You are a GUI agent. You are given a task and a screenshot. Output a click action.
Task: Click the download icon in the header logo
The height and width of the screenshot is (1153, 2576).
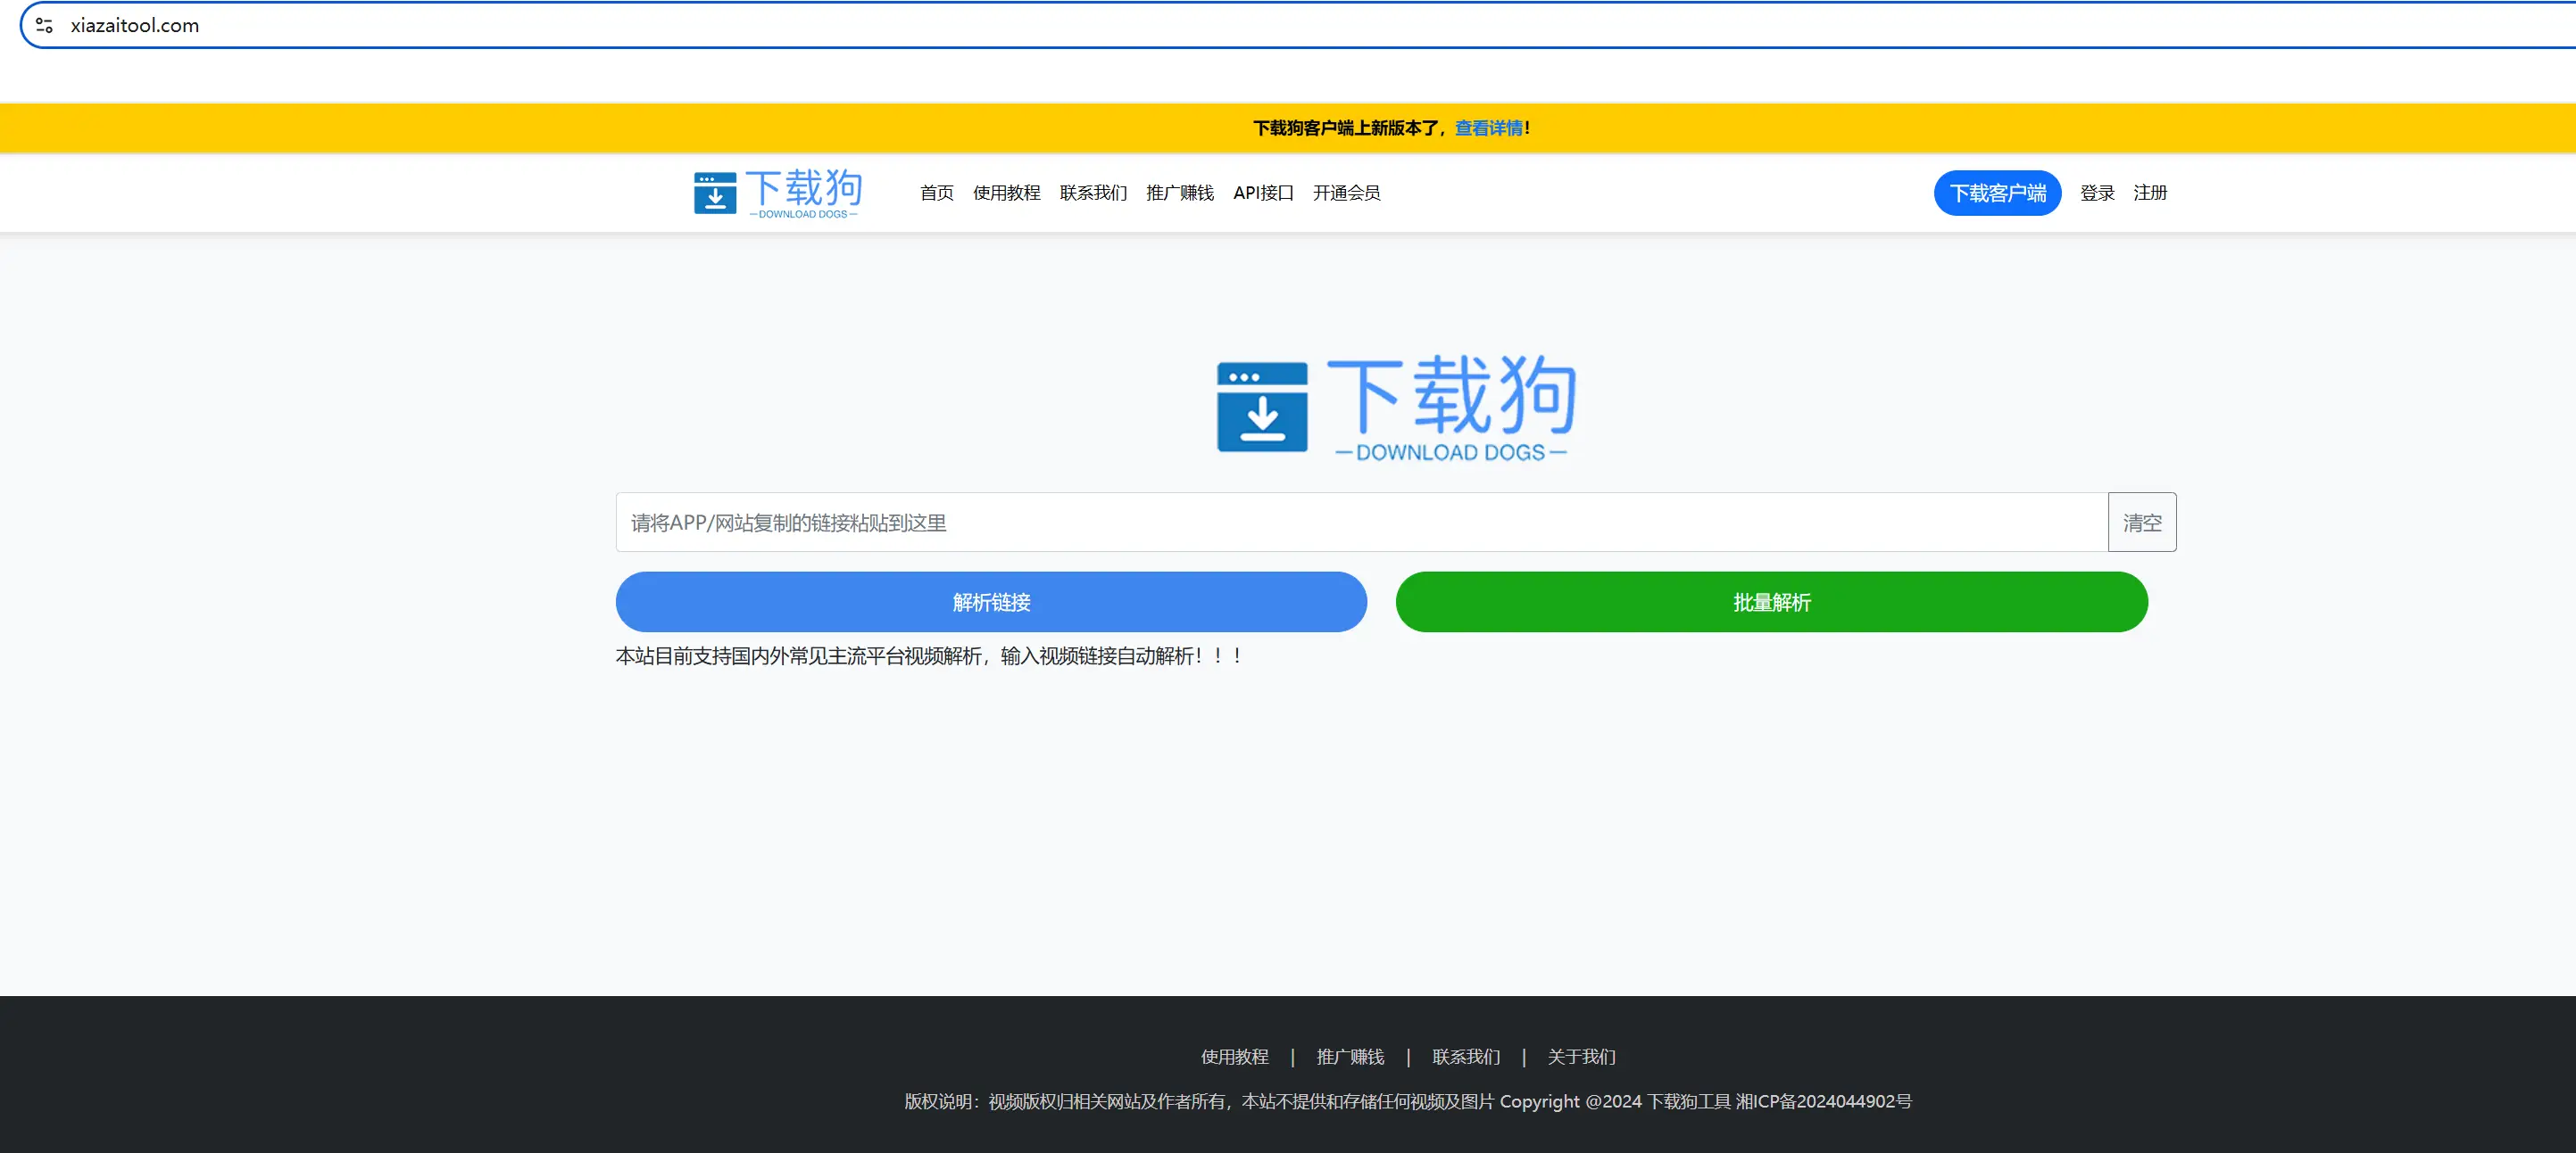tap(716, 193)
